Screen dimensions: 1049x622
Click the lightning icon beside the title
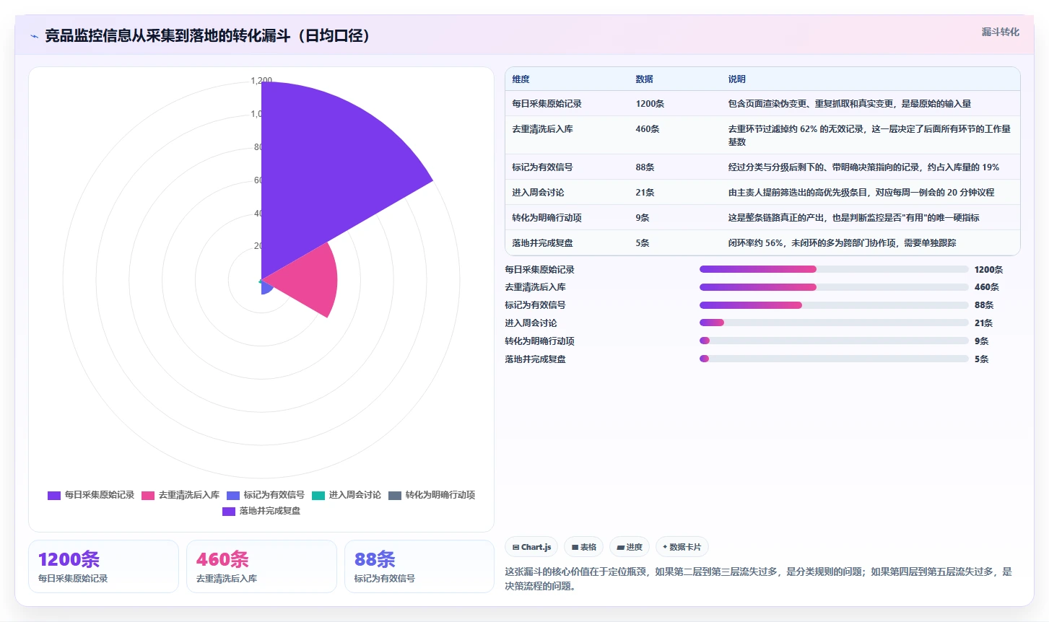(34, 36)
